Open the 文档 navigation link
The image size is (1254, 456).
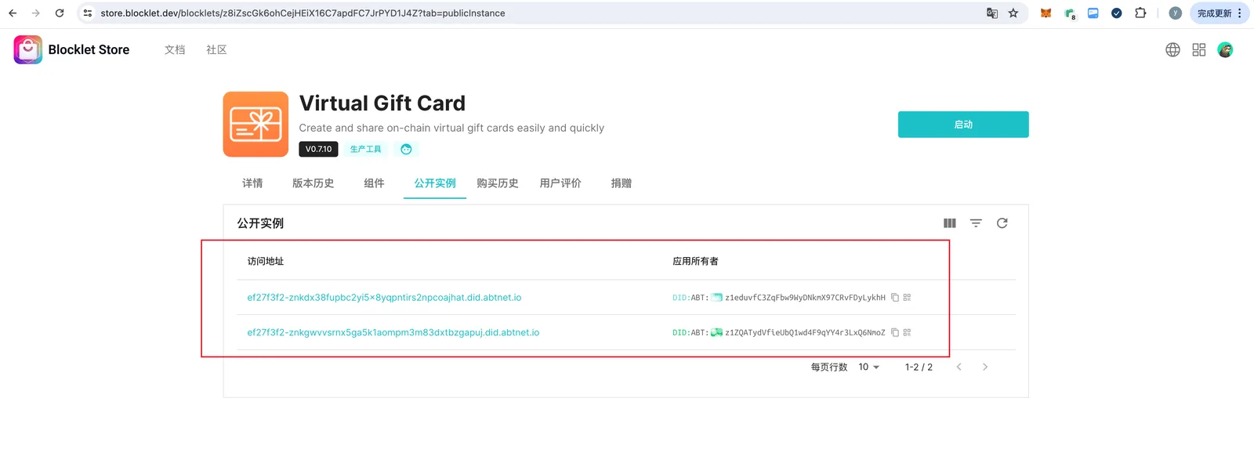(175, 50)
